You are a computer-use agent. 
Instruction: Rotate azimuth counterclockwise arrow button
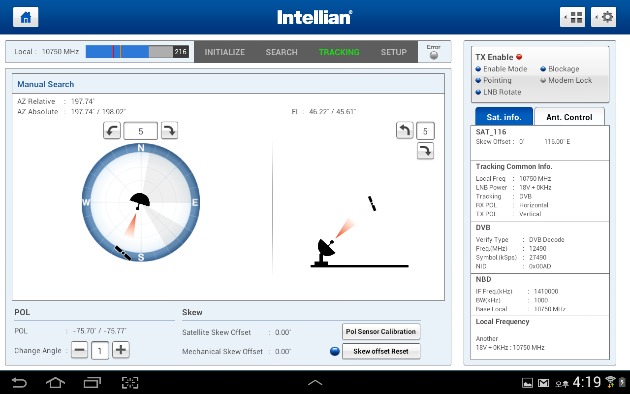tap(112, 131)
